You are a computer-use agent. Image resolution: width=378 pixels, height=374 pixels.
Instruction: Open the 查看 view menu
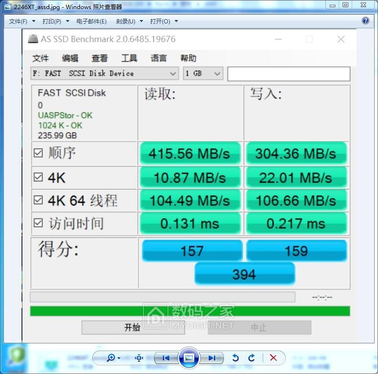point(100,58)
